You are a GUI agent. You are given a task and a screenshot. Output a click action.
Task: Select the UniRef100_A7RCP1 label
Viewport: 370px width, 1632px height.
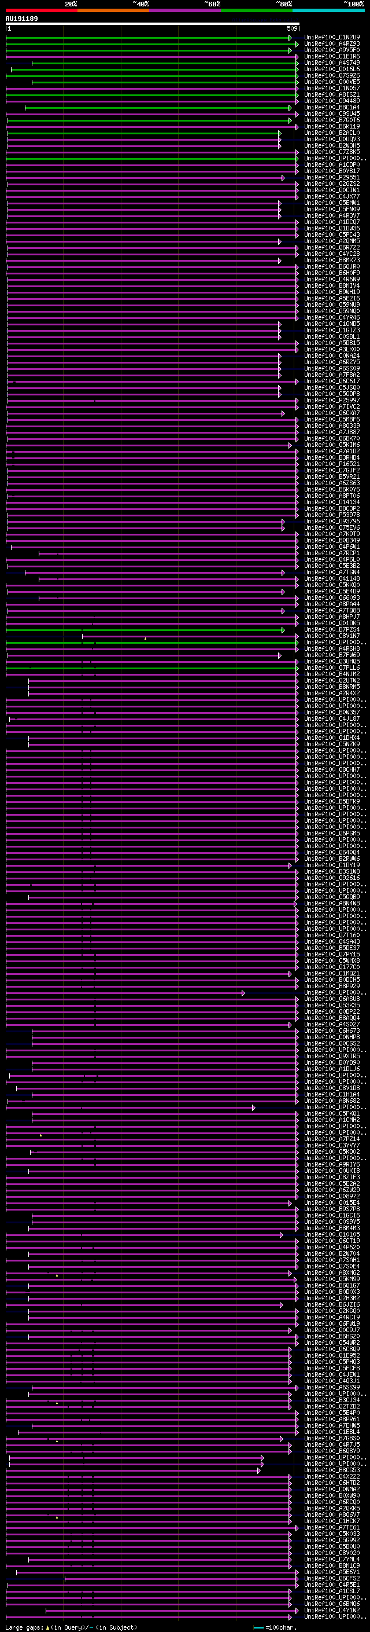coord(332,553)
